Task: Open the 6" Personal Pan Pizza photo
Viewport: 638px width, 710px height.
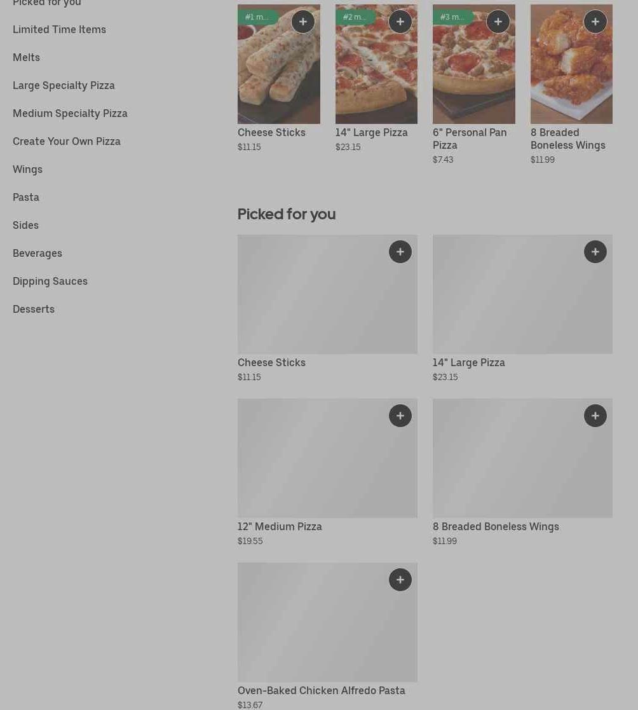Action: click(473, 76)
